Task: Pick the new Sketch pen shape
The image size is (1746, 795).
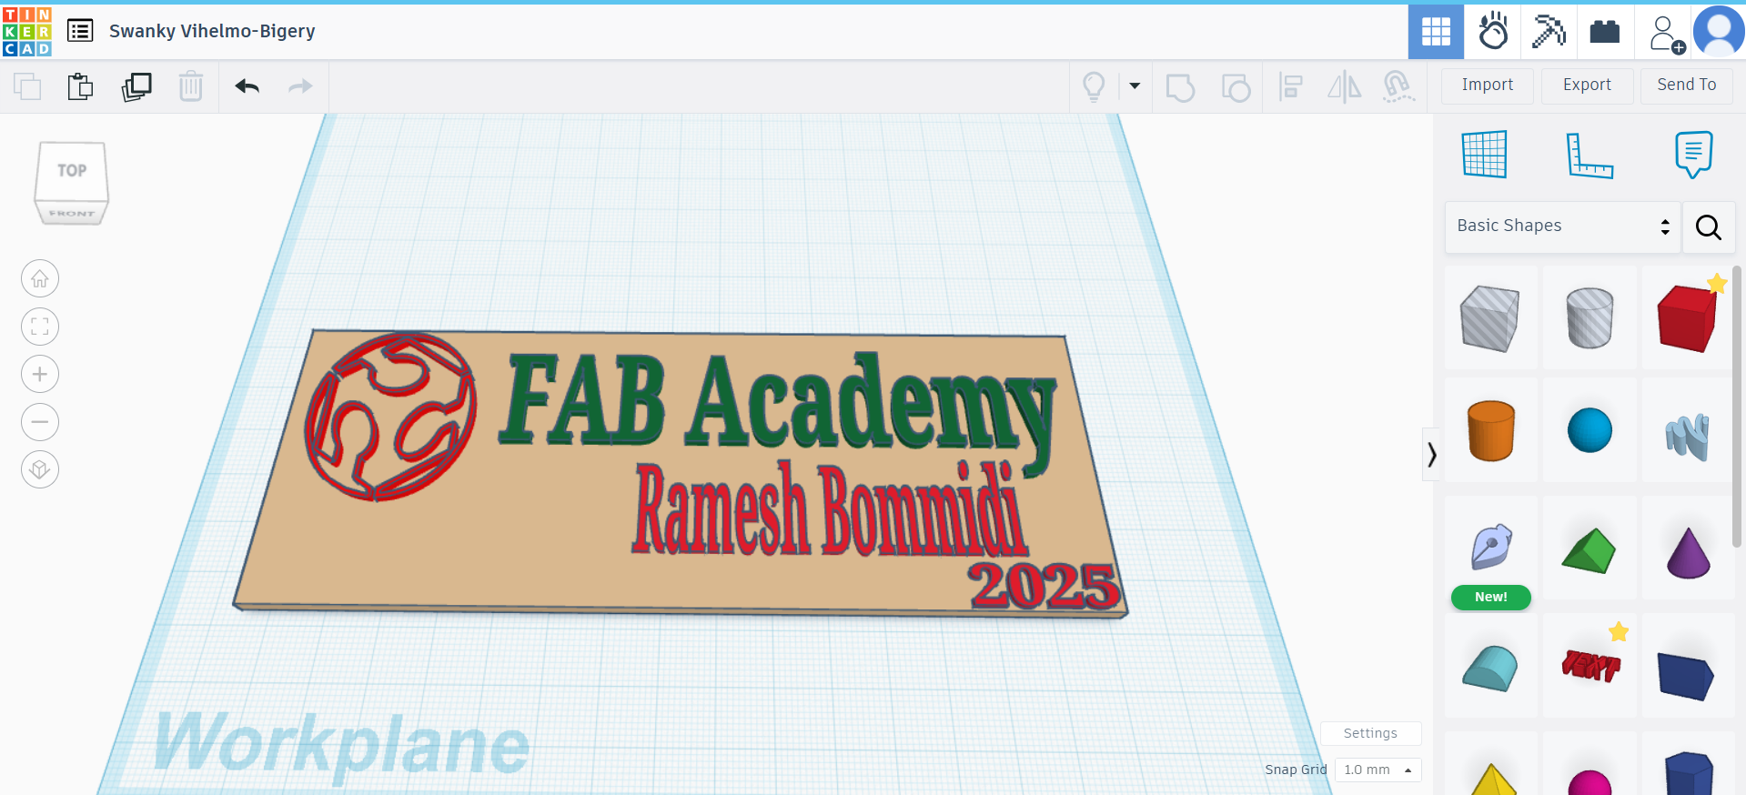Action: pyautogui.click(x=1490, y=548)
